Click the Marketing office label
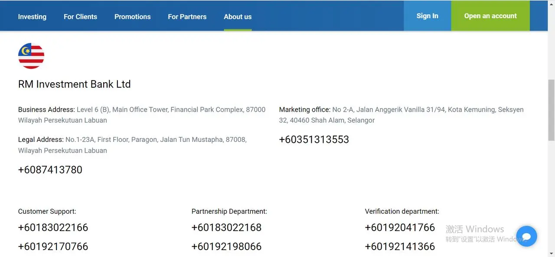 [305, 109]
